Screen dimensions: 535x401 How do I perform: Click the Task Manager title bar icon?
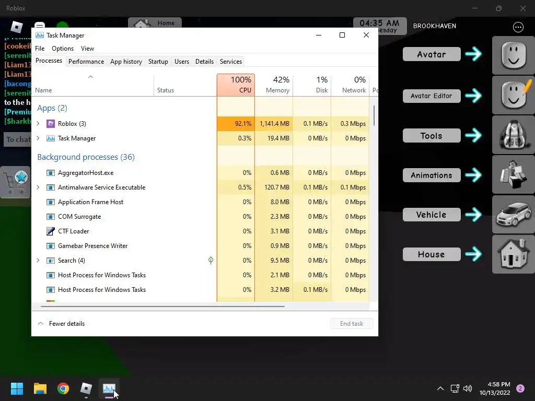40,35
